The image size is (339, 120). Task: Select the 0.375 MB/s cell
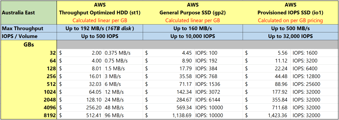point(116,53)
